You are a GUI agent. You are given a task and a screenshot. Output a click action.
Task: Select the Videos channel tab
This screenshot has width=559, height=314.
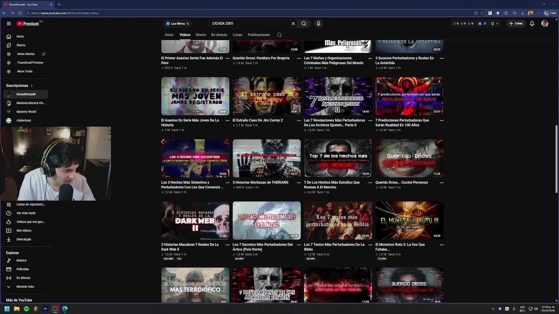[x=185, y=35]
